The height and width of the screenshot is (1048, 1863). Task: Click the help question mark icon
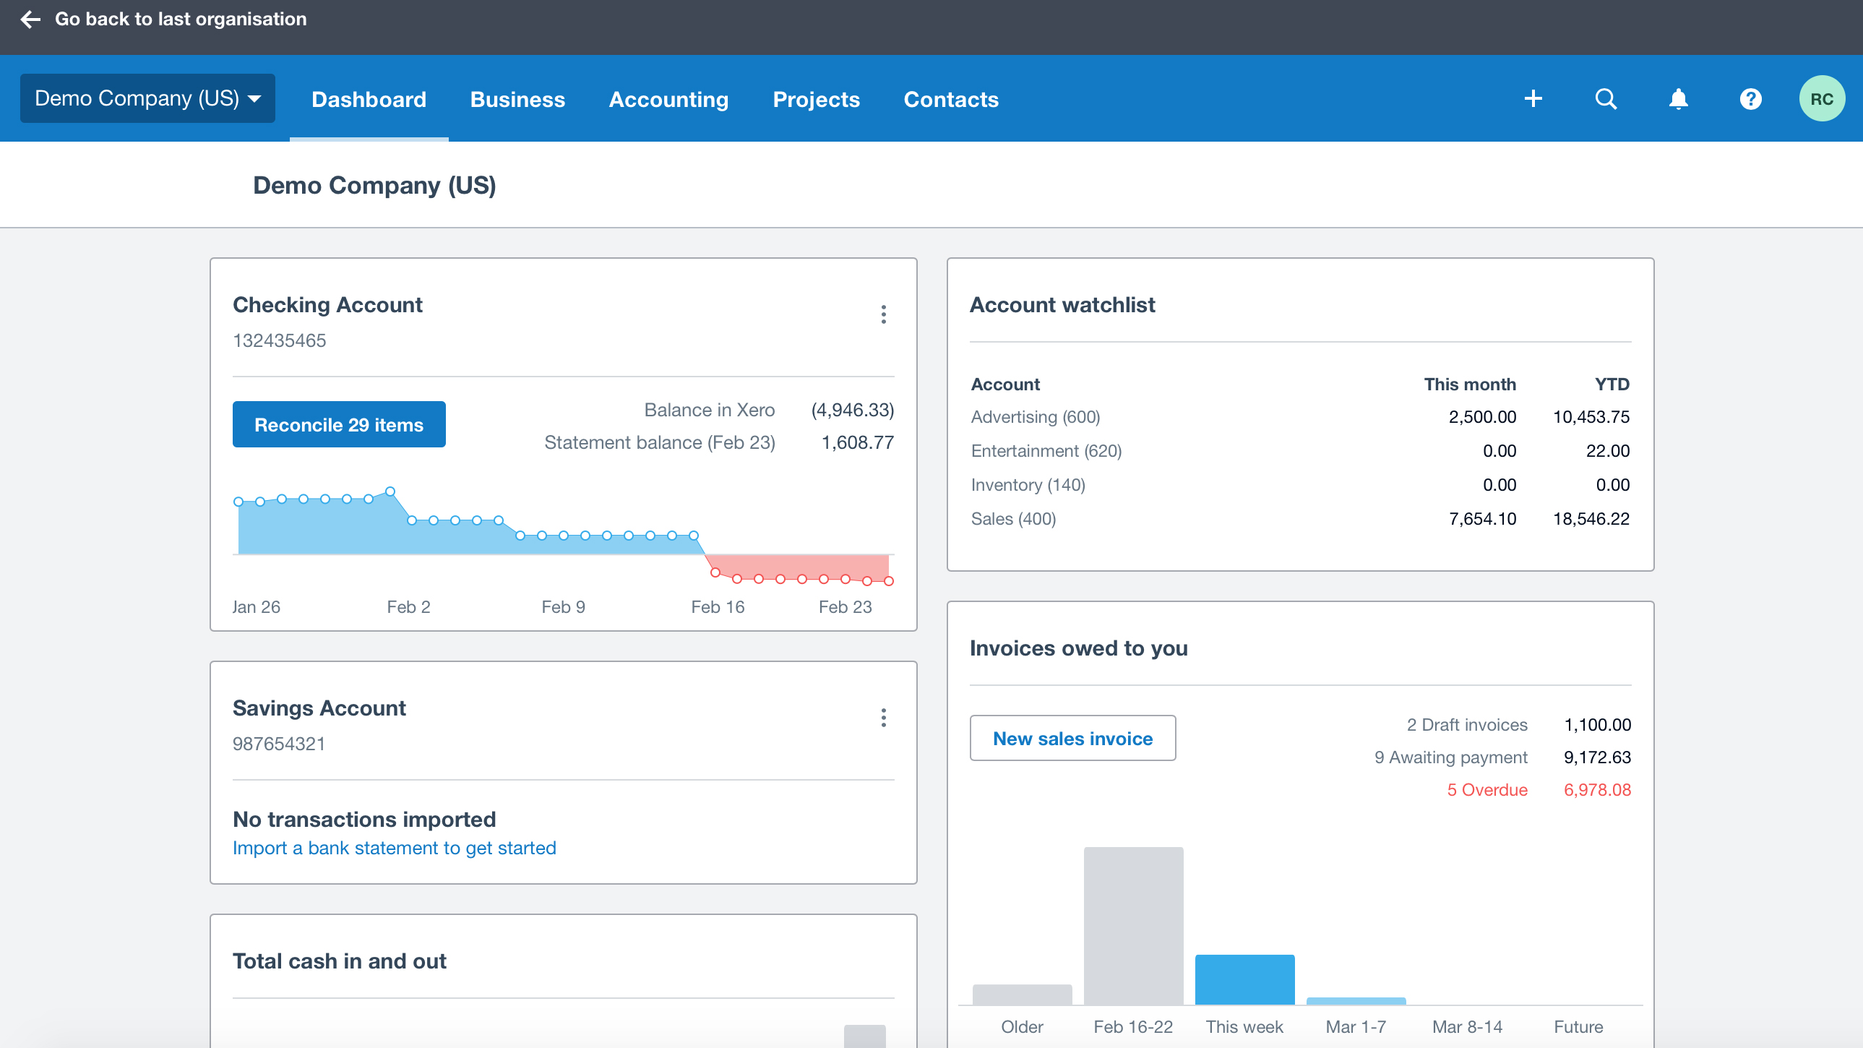click(1750, 98)
